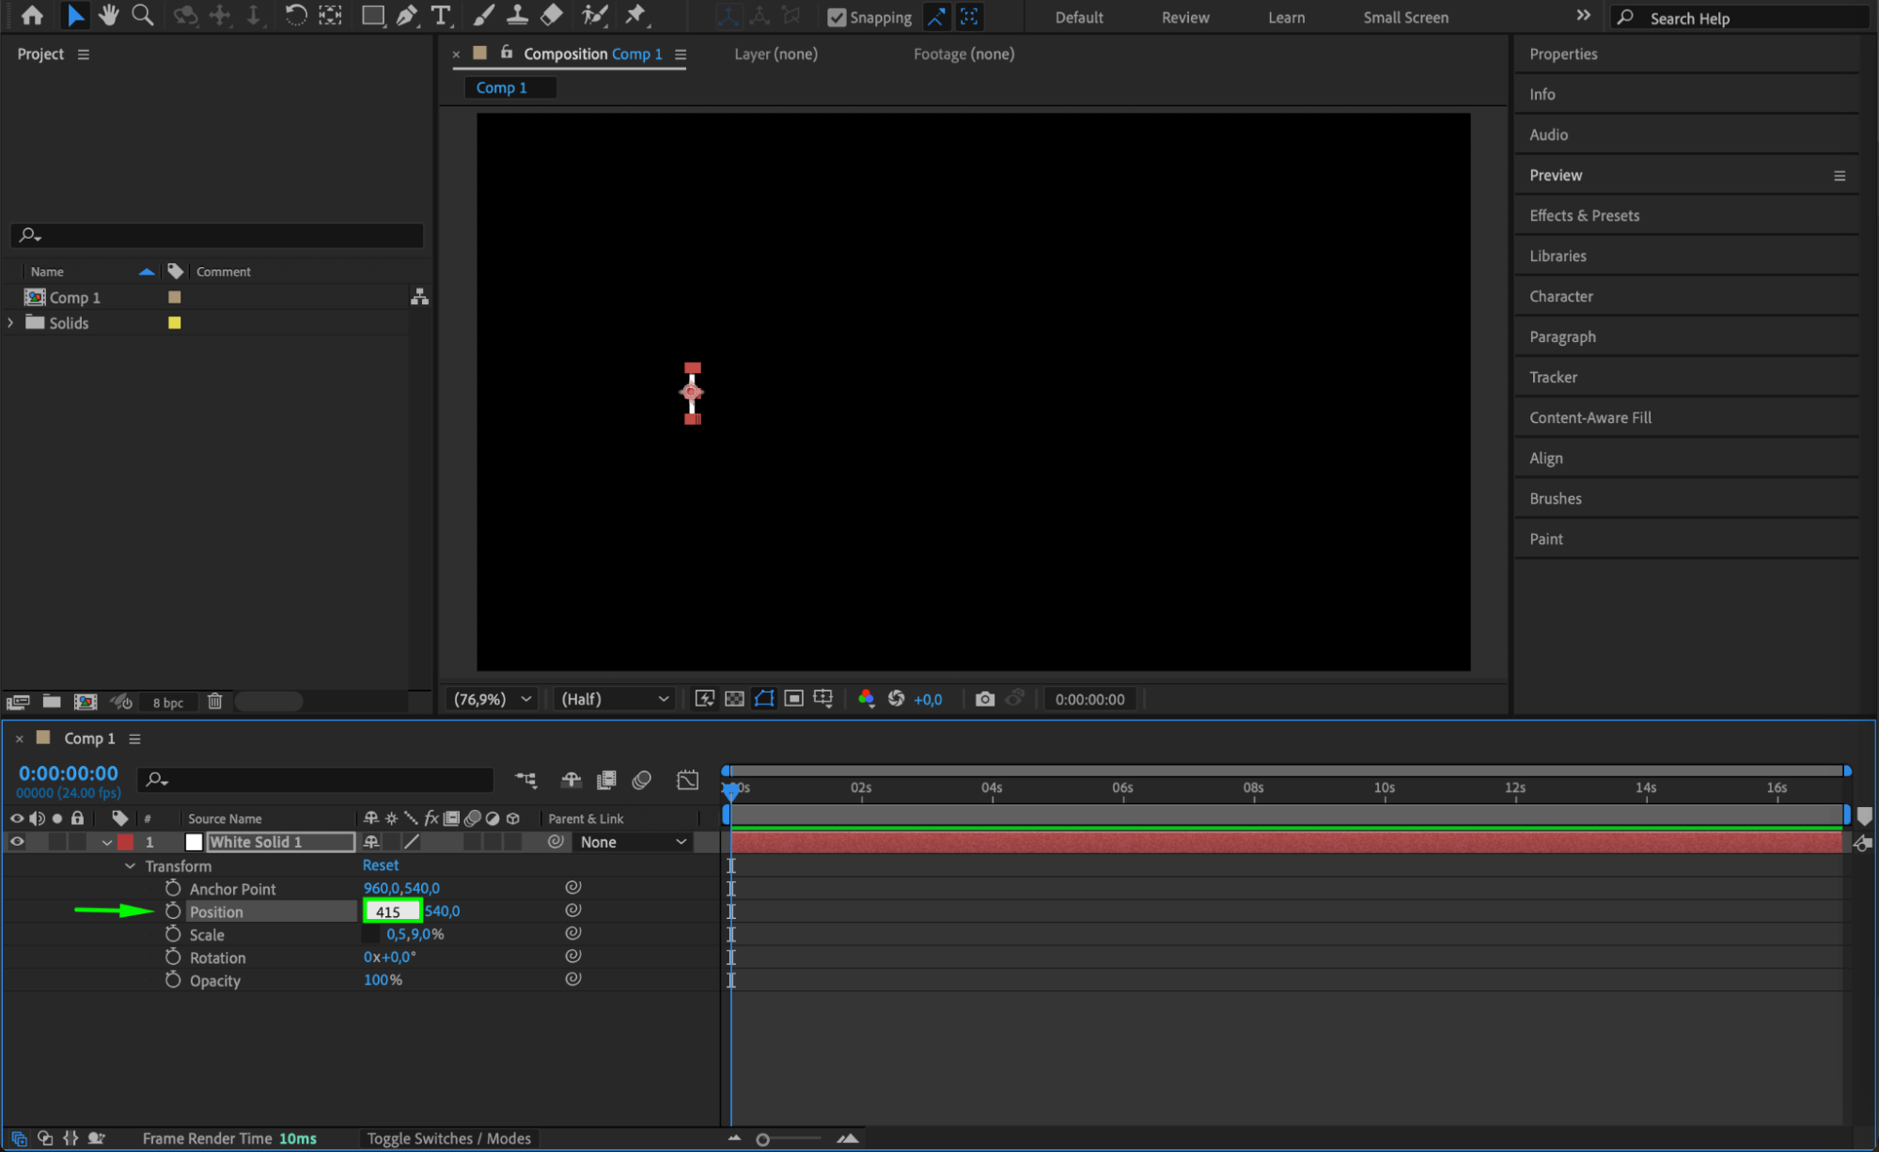Toggle Position stopwatch for keyframing

173,911
